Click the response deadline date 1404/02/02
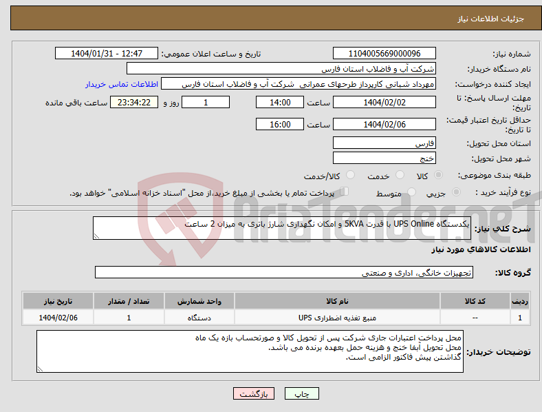The width and height of the screenshot is (542, 412). pyautogui.click(x=384, y=102)
